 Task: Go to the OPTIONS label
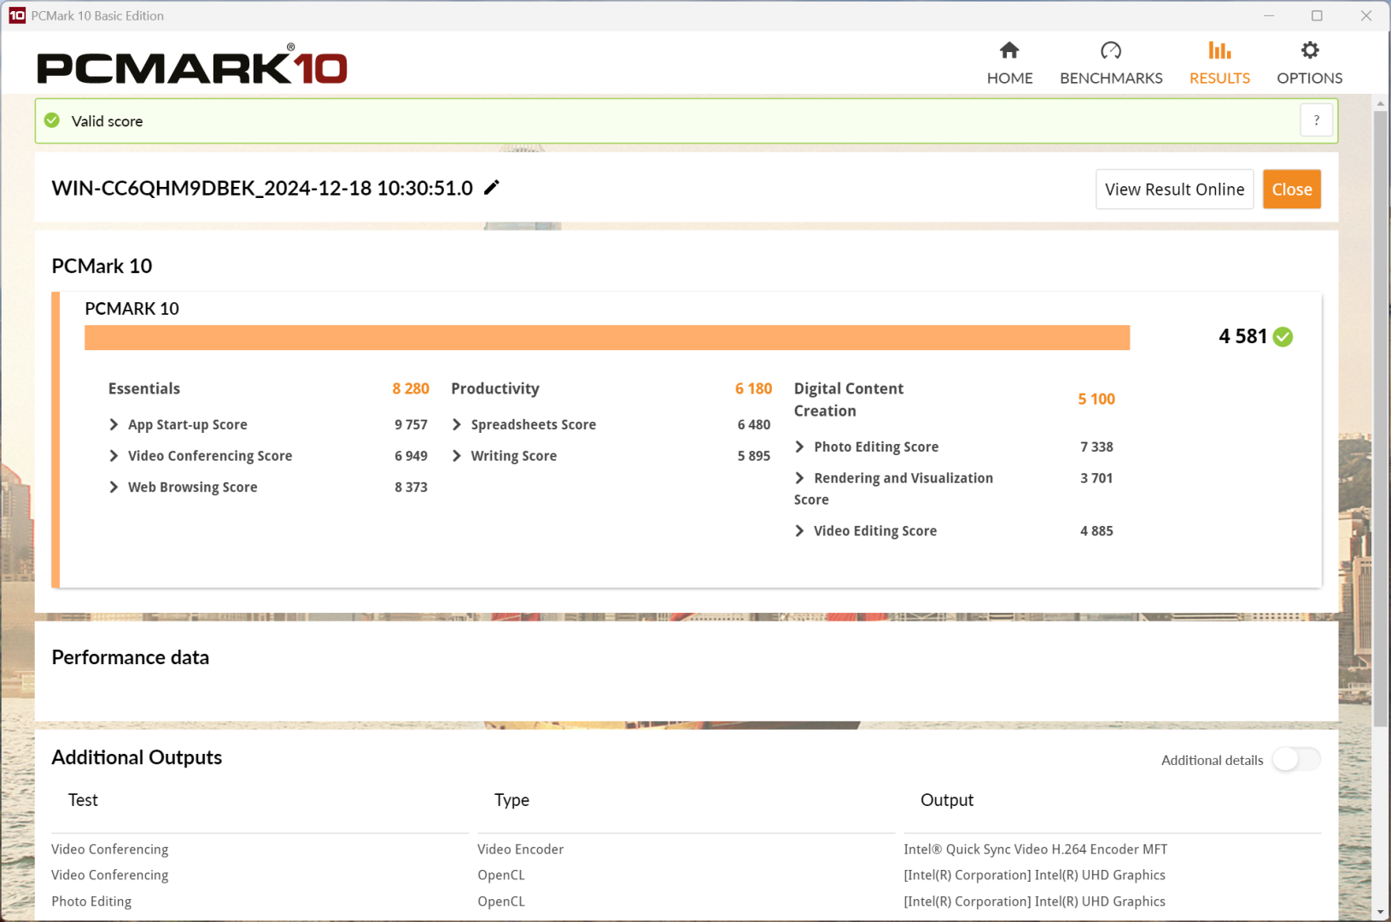[1310, 78]
